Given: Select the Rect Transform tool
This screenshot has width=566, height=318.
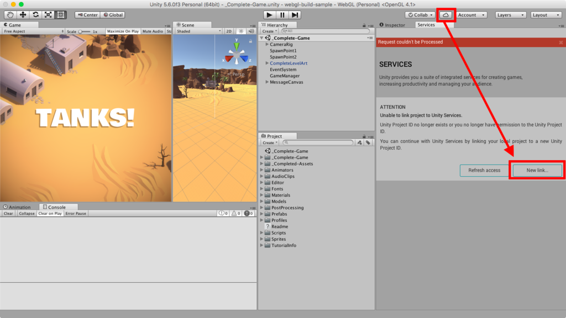Looking at the screenshot, I should [61, 15].
